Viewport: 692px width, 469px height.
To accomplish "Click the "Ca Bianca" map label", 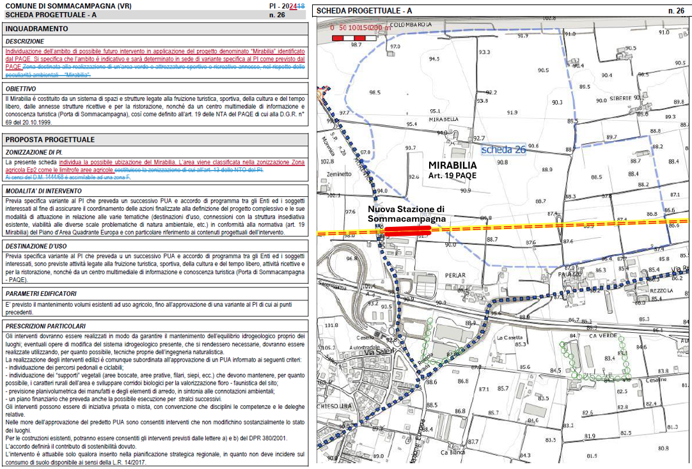I will [x=452, y=452].
